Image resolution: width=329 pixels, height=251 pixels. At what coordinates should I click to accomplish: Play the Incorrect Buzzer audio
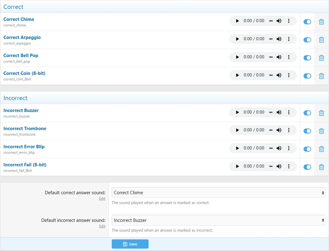tap(237, 112)
